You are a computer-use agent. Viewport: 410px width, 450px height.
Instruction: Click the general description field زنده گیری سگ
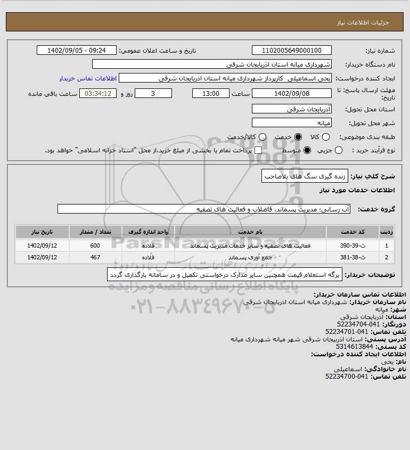(x=305, y=176)
